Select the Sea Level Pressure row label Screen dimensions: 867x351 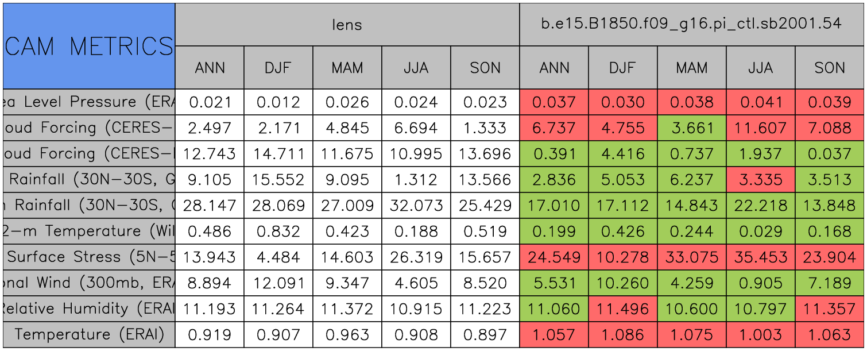[x=89, y=102]
